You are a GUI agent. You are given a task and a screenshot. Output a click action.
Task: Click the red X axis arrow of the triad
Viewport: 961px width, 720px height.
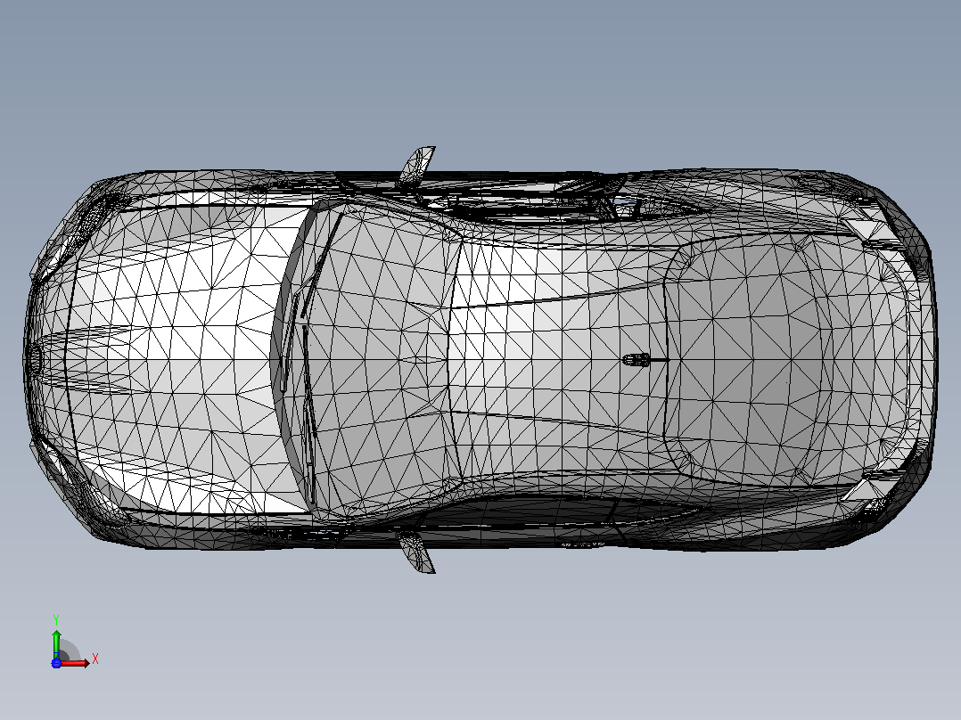(75, 662)
